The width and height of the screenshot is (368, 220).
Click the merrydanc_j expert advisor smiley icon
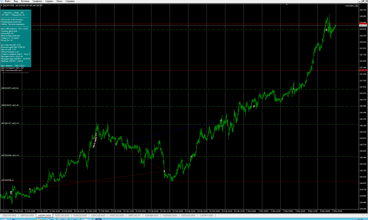click(357, 6)
